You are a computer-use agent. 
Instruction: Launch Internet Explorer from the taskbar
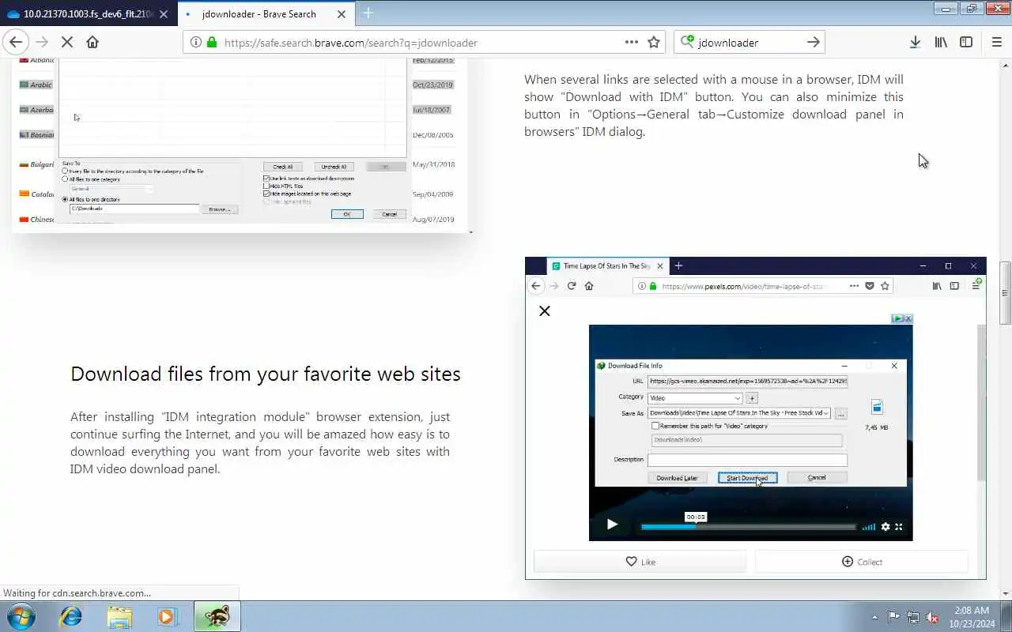tap(71, 616)
